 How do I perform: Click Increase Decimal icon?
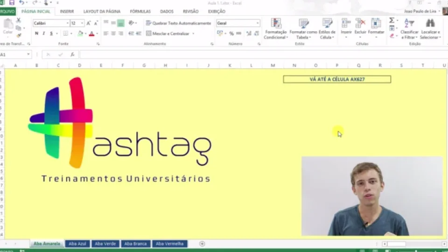pos(249,34)
